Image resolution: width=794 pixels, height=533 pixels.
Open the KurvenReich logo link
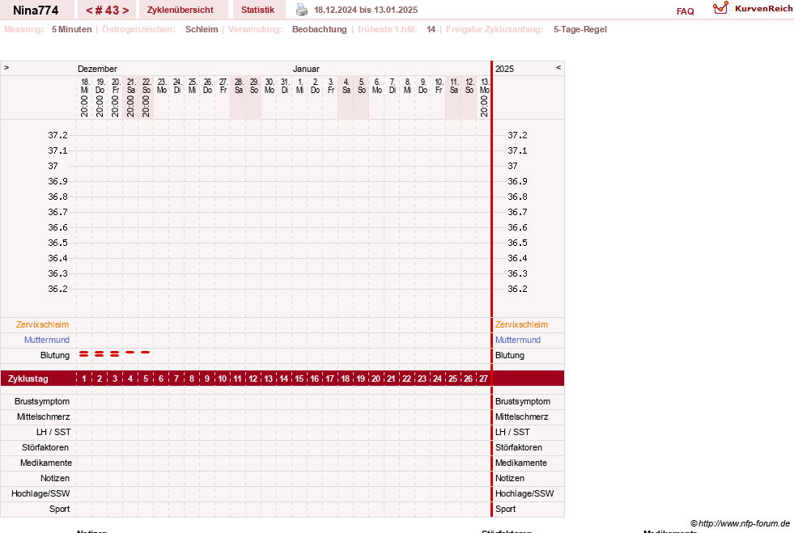click(753, 9)
